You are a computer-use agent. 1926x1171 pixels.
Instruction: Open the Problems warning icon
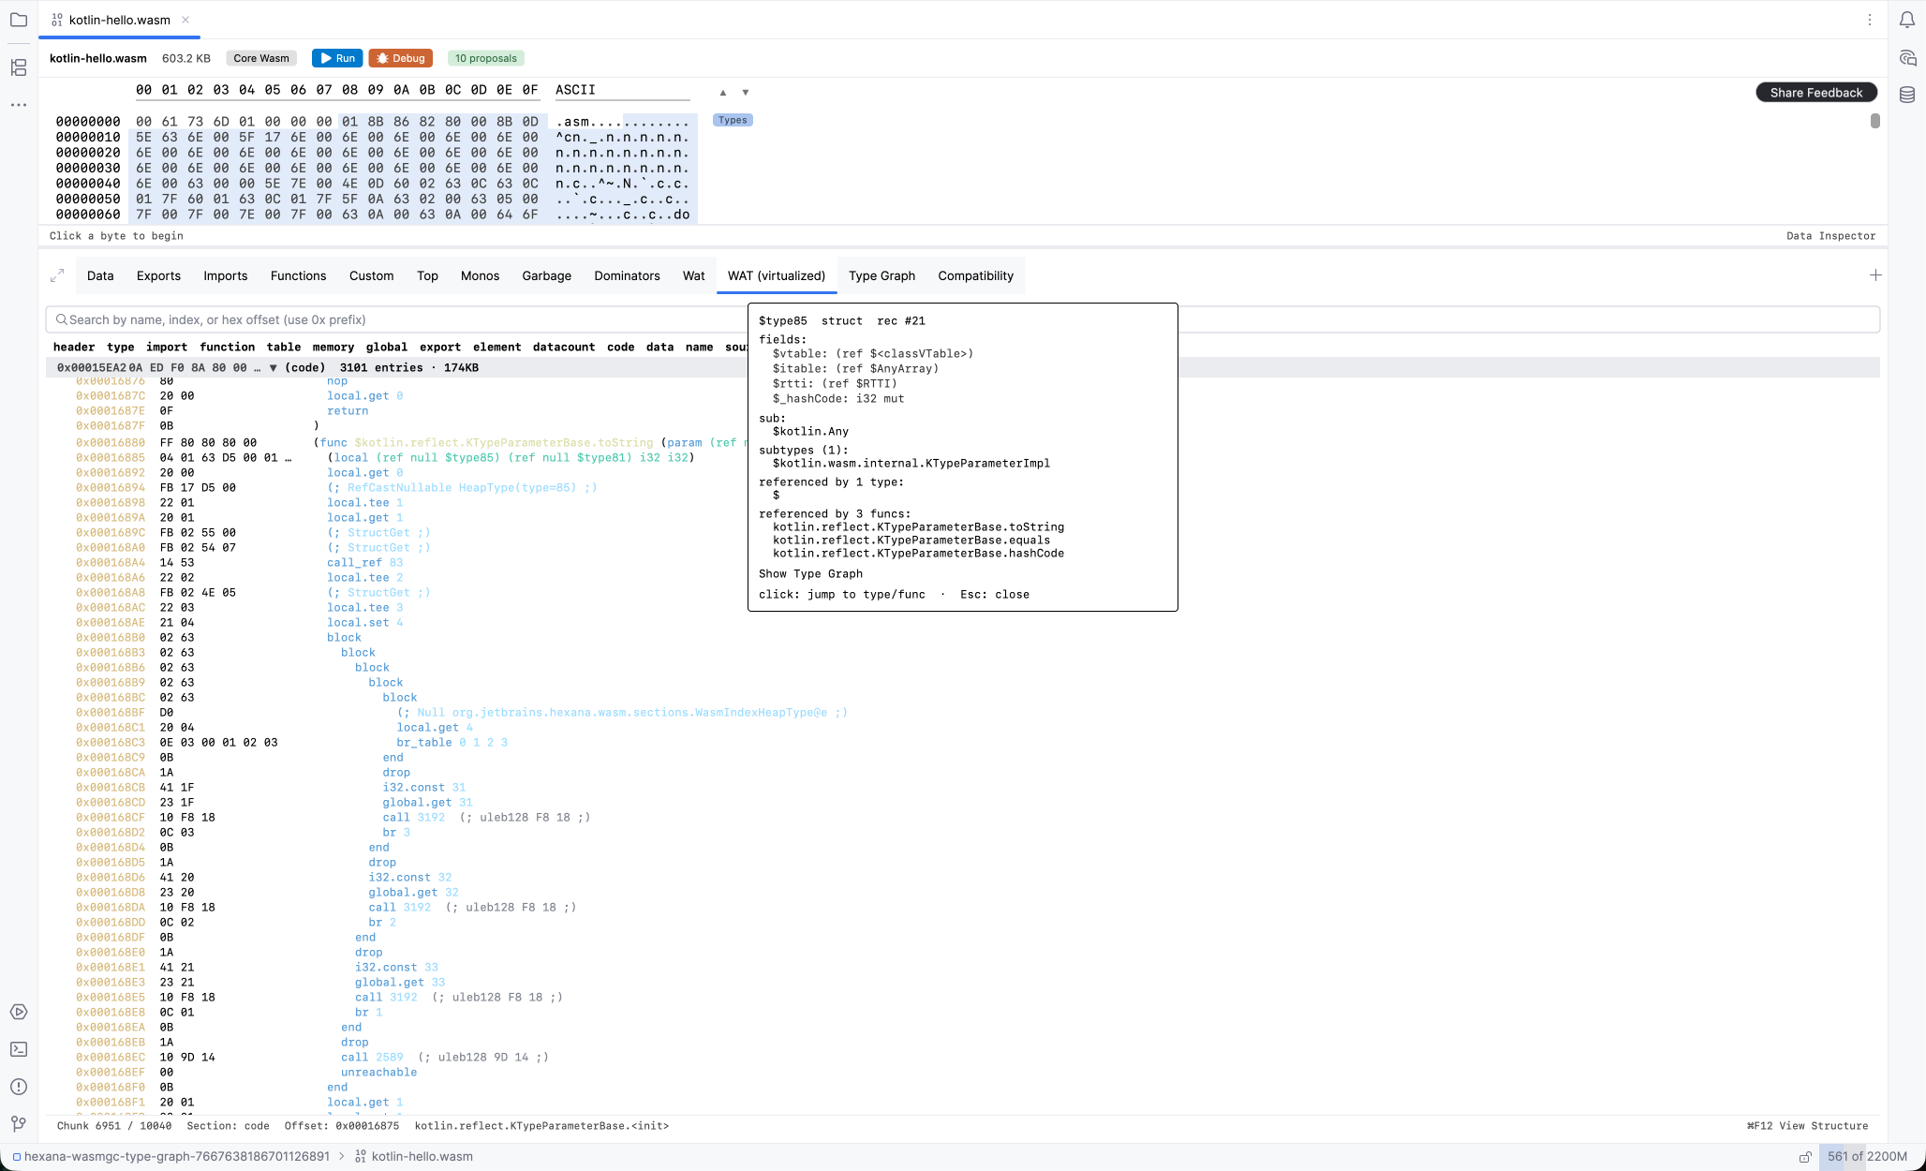[19, 1087]
